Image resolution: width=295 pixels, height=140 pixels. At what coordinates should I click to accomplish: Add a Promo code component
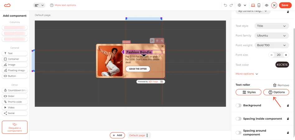(x=15, y=102)
